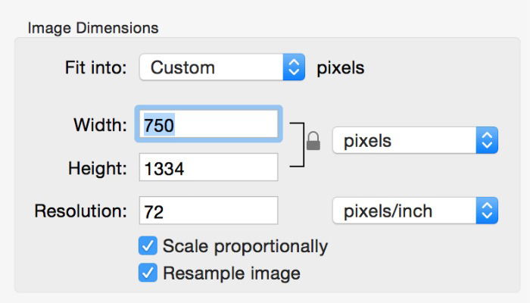This screenshot has height=303, width=530.
Task: Click the Resolution field showing 72
Action: coord(208,211)
